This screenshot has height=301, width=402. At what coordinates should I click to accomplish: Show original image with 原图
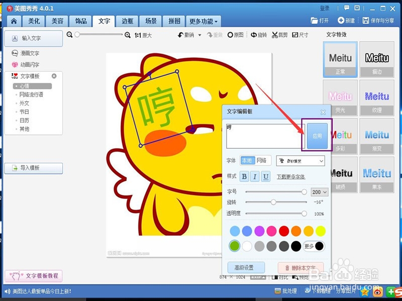click(x=235, y=35)
